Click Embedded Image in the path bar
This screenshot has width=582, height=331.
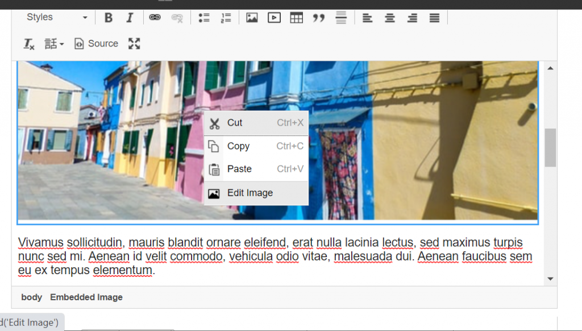86,297
